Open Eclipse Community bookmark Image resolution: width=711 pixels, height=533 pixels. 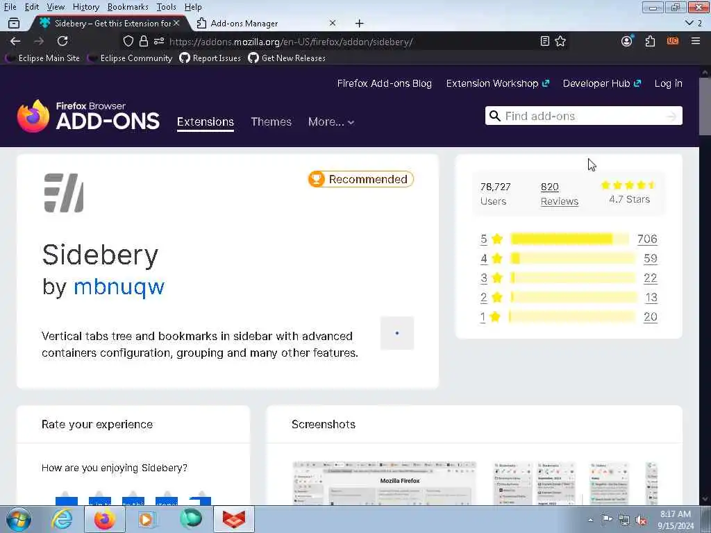pos(131,58)
